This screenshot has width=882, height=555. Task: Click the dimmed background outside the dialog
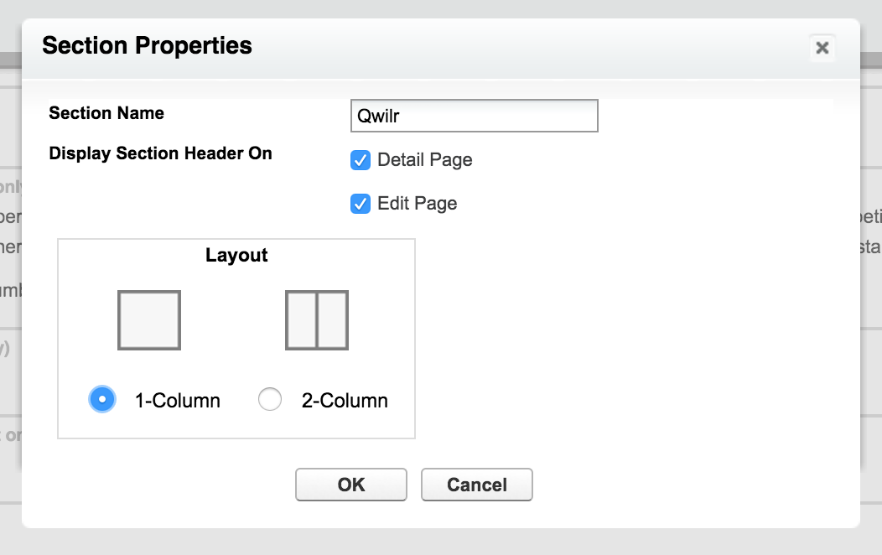(x=441, y=541)
